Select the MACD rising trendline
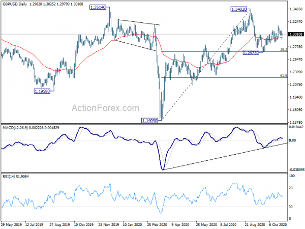The image size is (305, 229). click(x=225, y=157)
